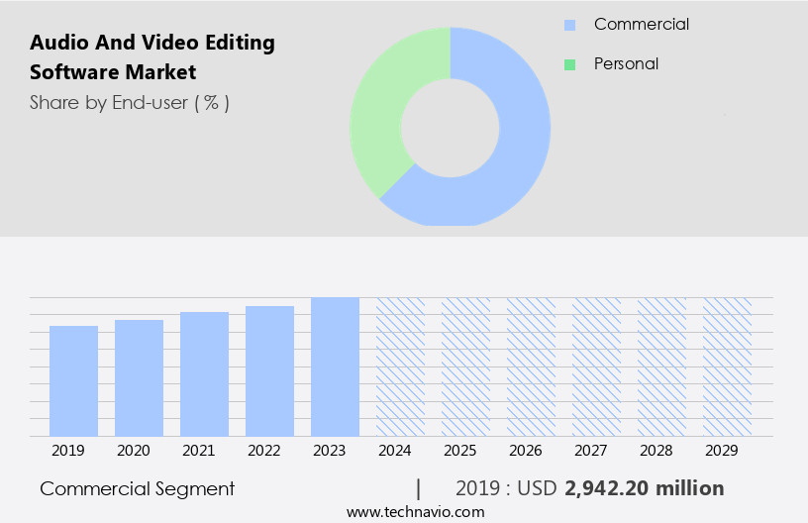The width and height of the screenshot is (808, 523).
Task: Select the Personal legend label
Action: (626, 64)
